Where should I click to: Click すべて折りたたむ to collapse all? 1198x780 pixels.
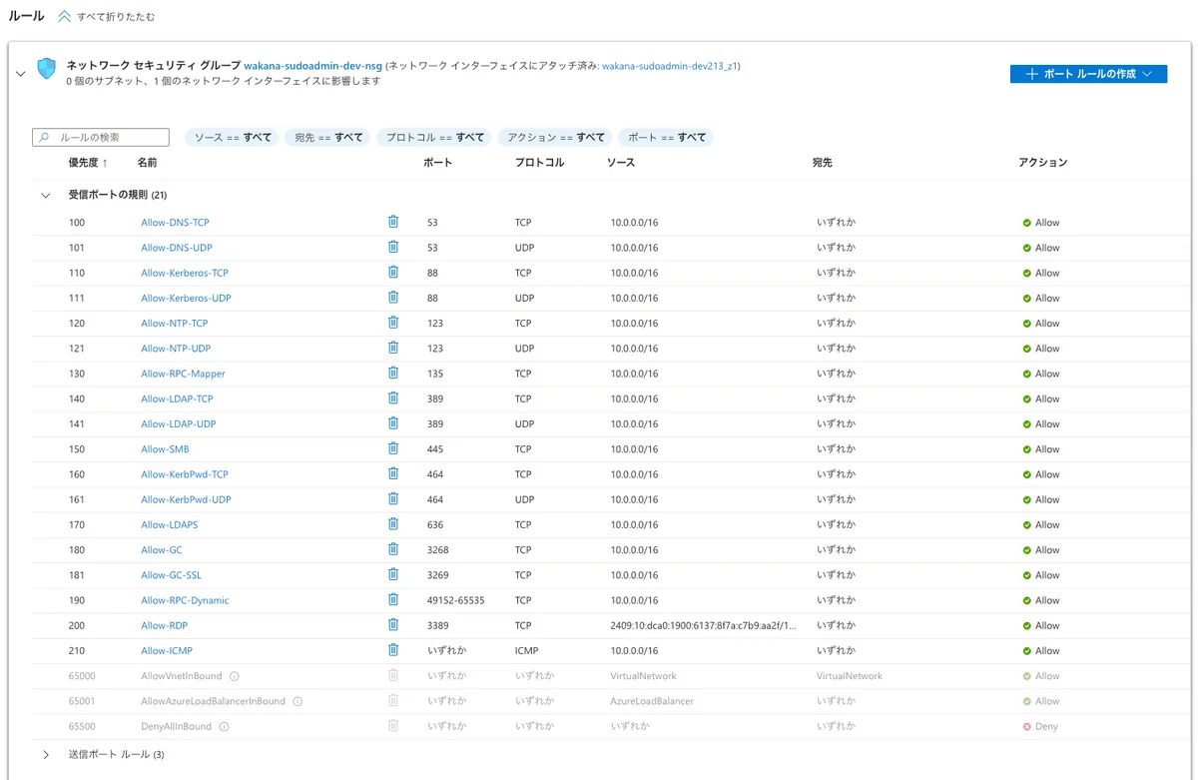pos(107,17)
